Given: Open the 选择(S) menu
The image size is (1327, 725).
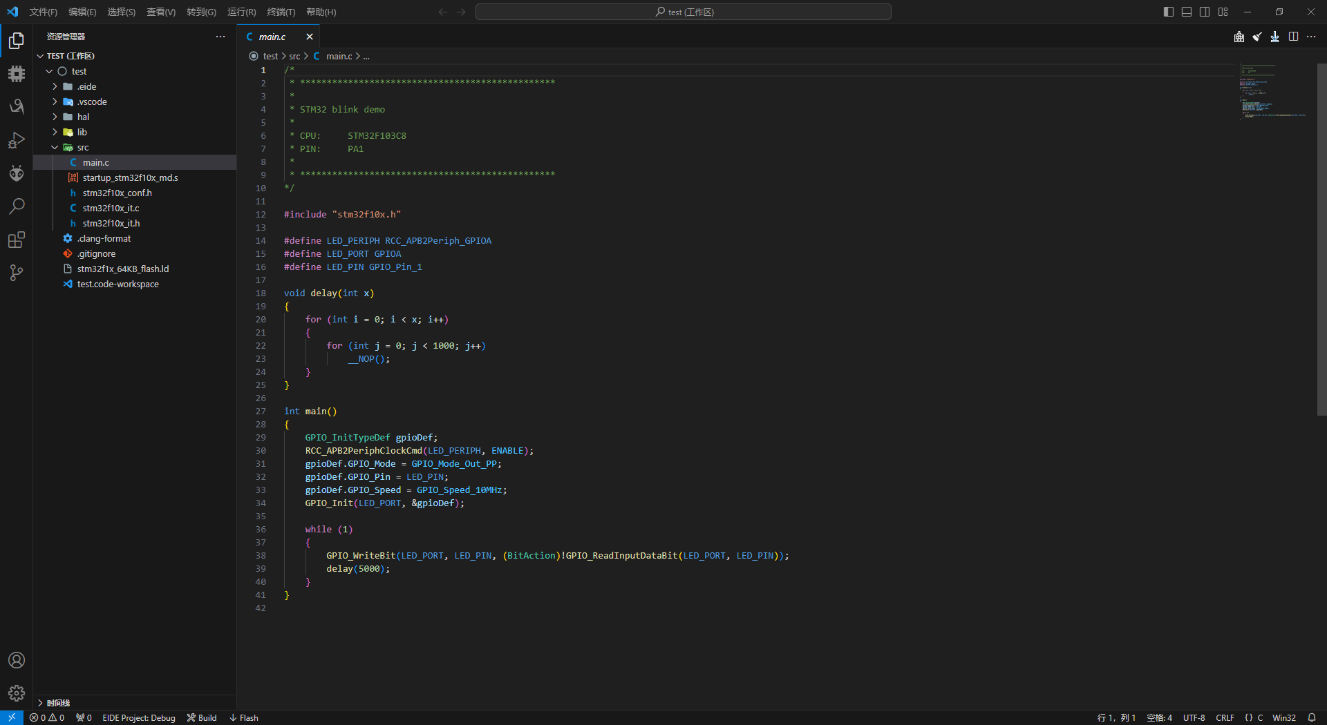Looking at the screenshot, I should (121, 12).
